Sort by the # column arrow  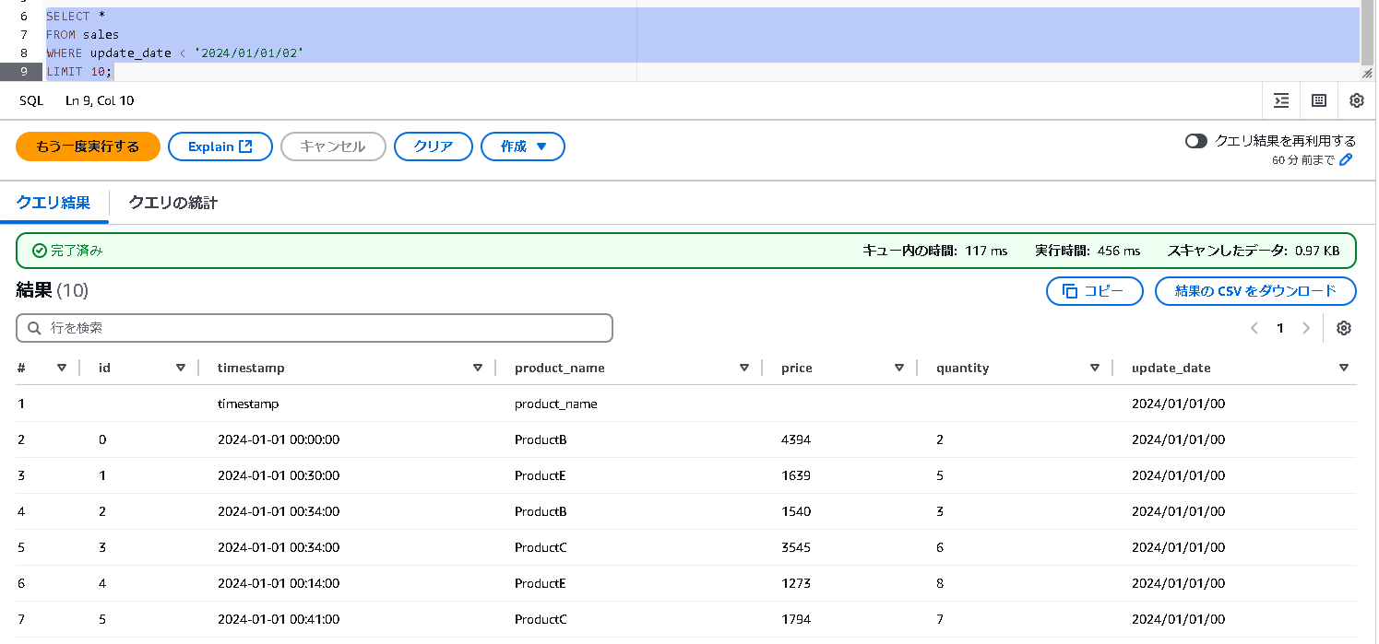click(x=62, y=368)
